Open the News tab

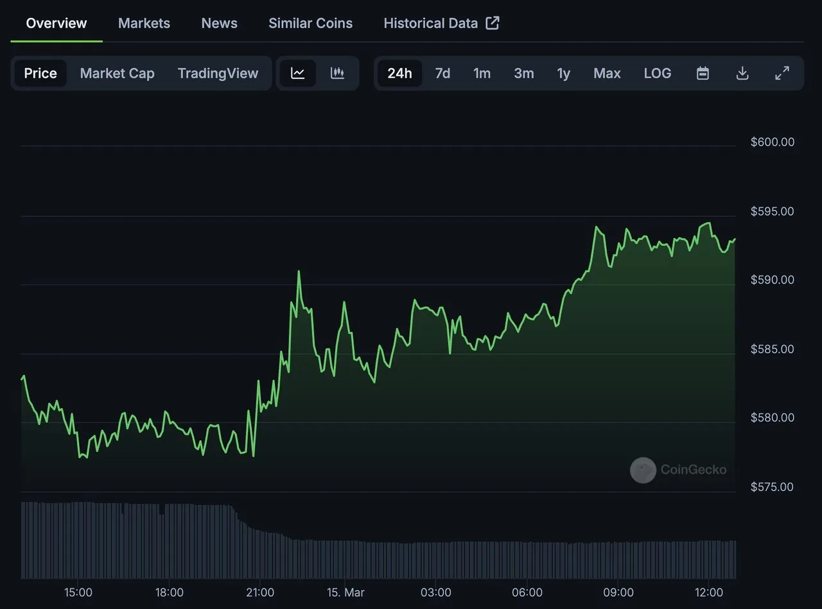(219, 23)
